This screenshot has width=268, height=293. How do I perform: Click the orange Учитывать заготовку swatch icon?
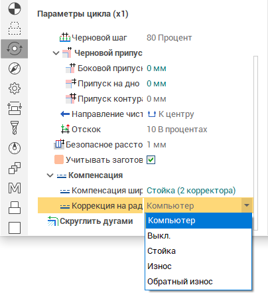click(x=59, y=159)
